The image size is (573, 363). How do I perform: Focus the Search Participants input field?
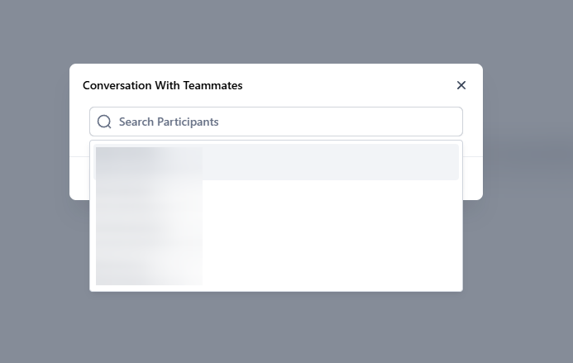(281, 122)
